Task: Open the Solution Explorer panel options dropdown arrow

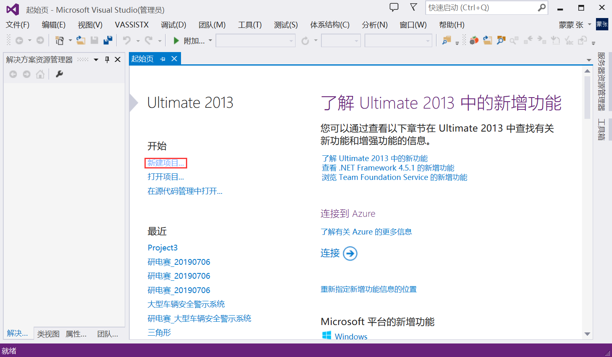Action: point(96,59)
